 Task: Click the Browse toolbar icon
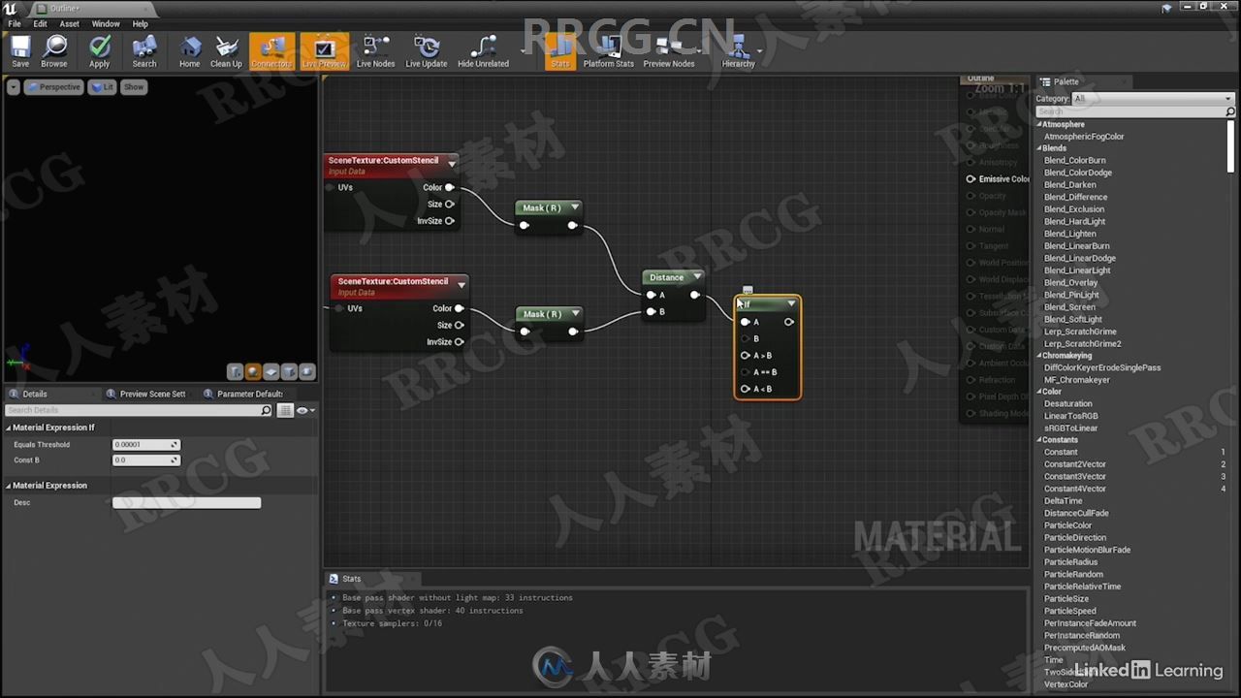coord(54,51)
